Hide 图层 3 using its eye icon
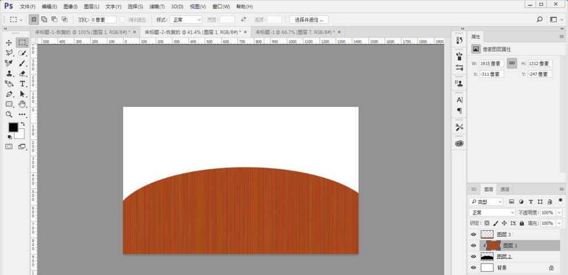568x275 pixels. pos(474,234)
